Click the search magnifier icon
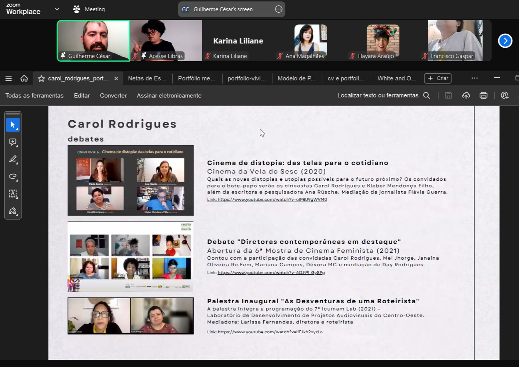 (x=427, y=96)
